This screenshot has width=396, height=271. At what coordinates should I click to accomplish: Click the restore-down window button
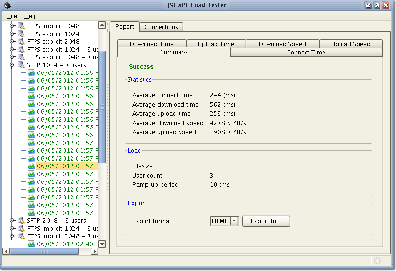pyautogui.click(x=368, y=5)
